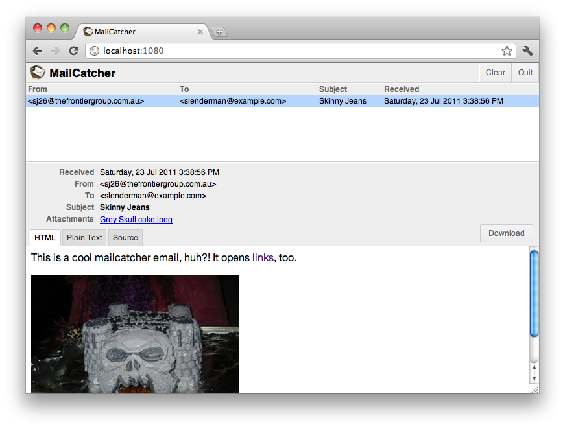This screenshot has width=565, height=429.
Task: Select the Skinny Jeans email row
Action: tap(195, 101)
